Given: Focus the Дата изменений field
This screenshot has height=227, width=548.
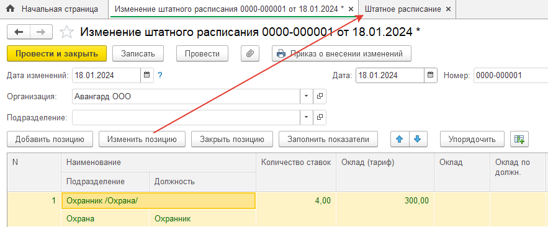Looking at the screenshot, I should [106, 75].
